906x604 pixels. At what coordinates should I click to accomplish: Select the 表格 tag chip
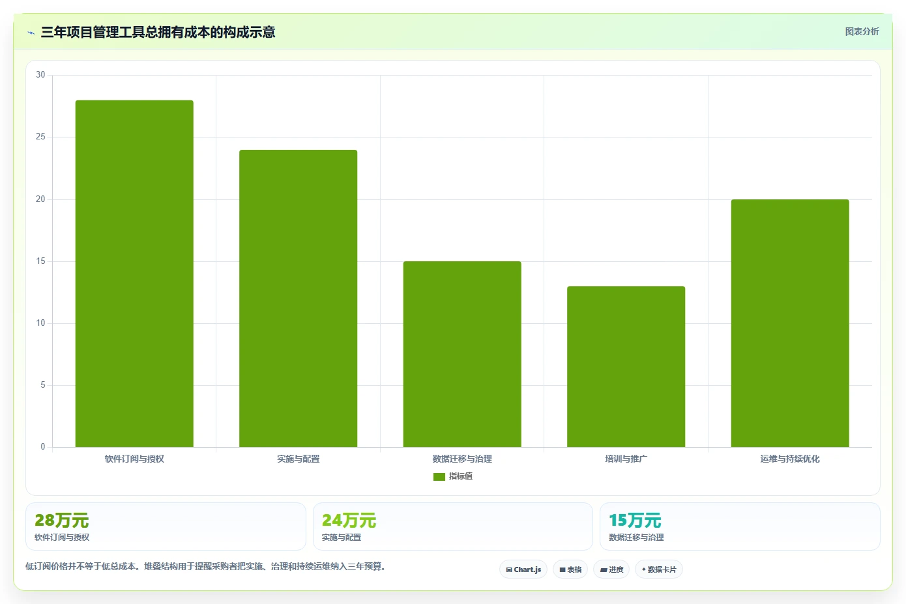pos(570,569)
